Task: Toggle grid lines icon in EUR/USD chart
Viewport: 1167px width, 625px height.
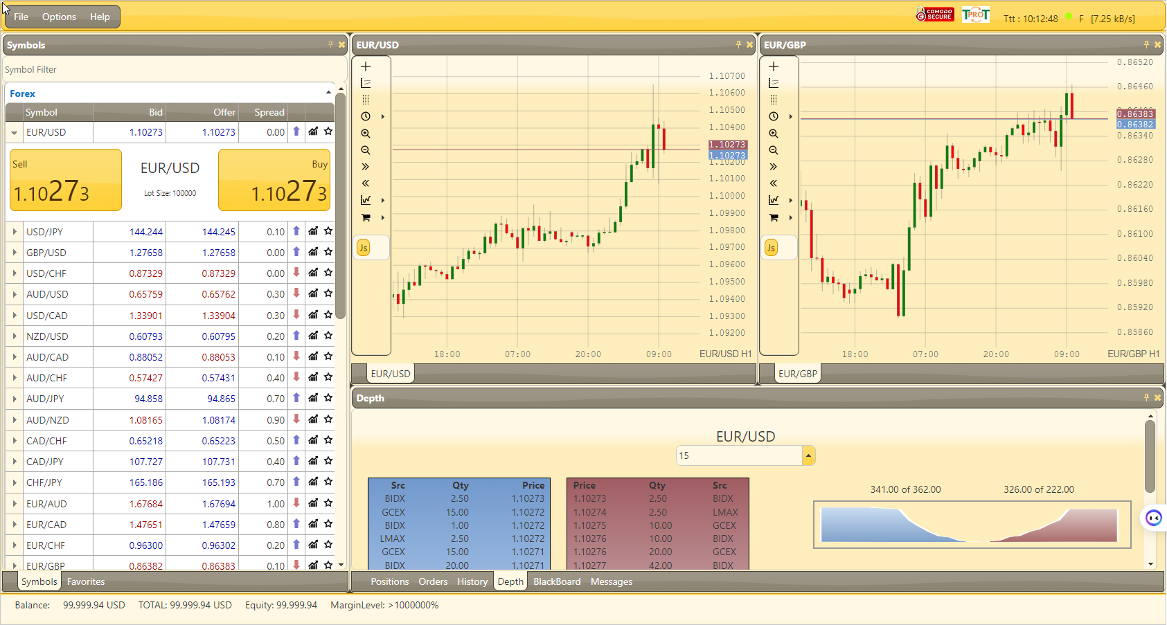Action: (366, 100)
